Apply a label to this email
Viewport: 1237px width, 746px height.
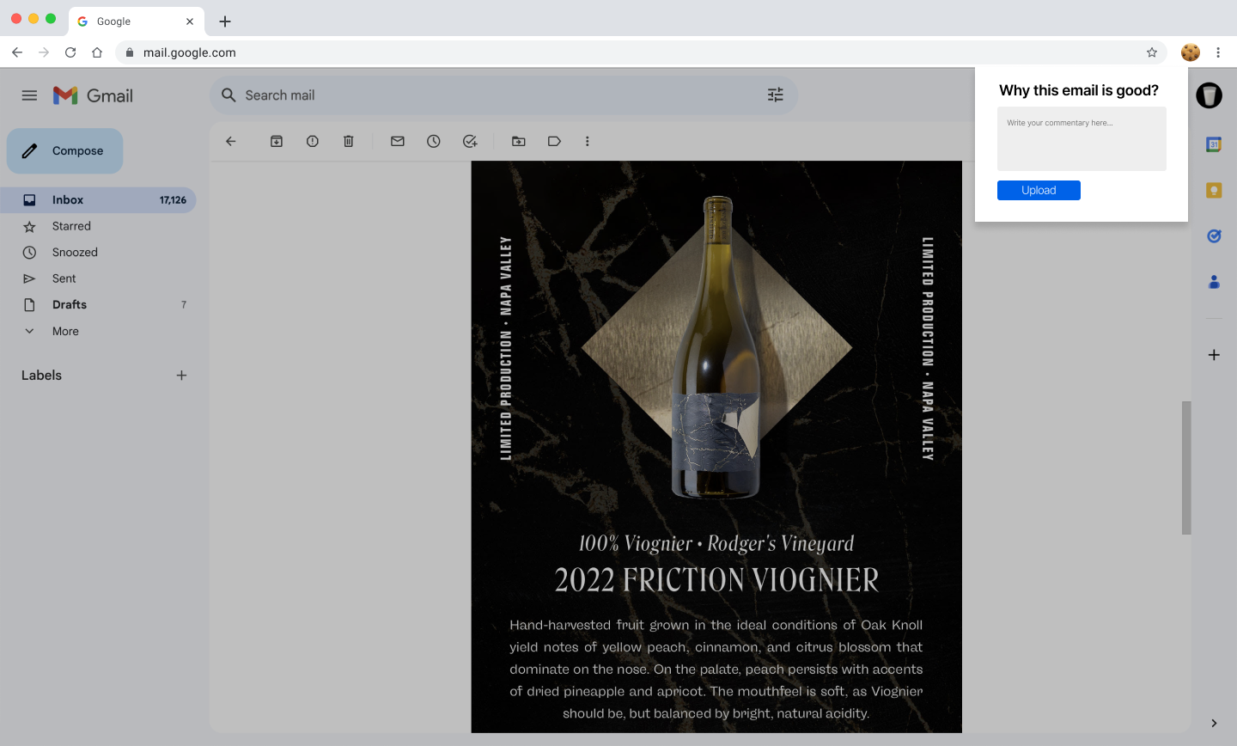coord(555,141)
